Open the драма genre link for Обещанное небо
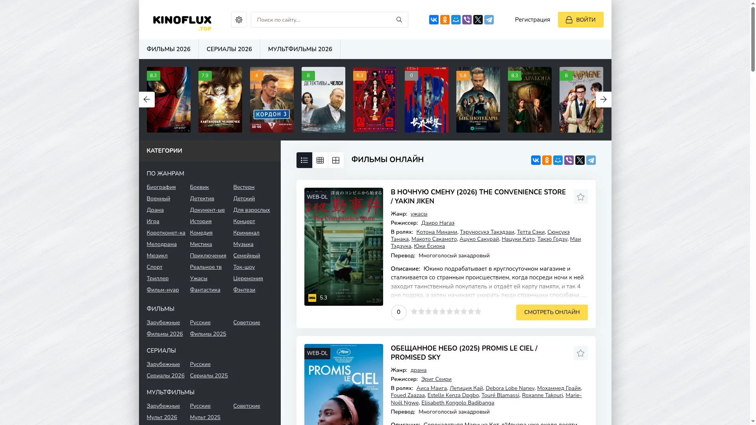Viewport: 756px width, 425px height. point(419,370)
